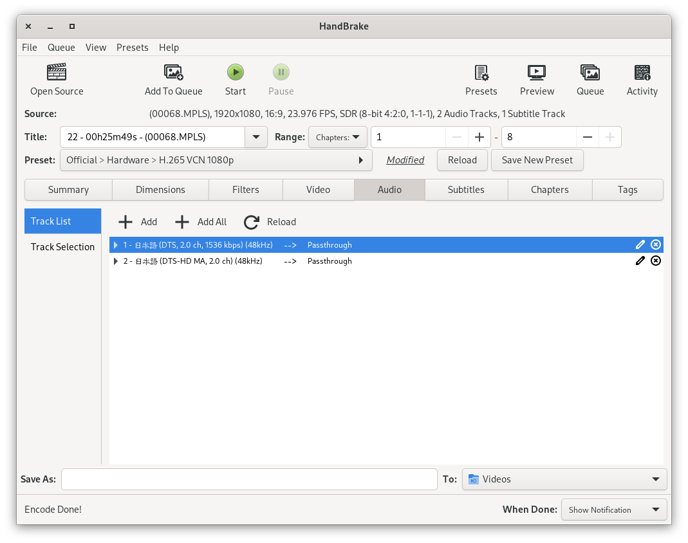Image resolution: width=688 pixels, height=543 pixels.
Task: Open the Title dropdown arrow
Action: tap(256, 137)
